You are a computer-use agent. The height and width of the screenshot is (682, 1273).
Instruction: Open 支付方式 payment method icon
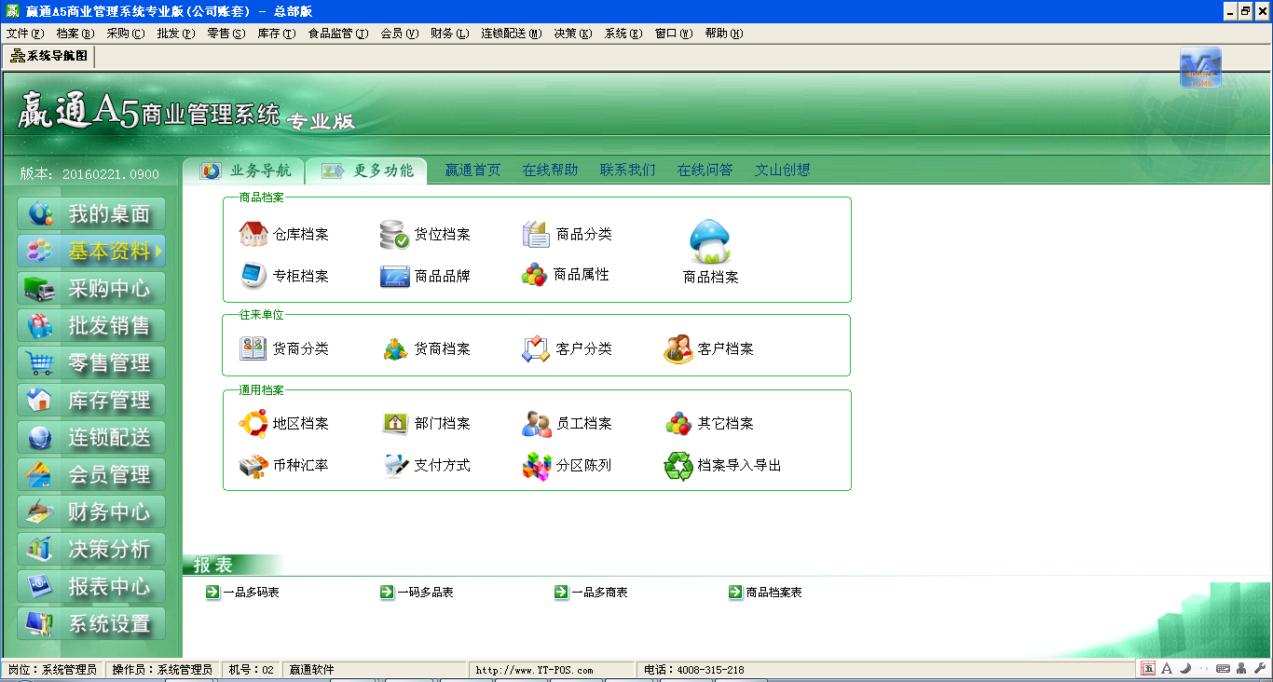point(395,465)
